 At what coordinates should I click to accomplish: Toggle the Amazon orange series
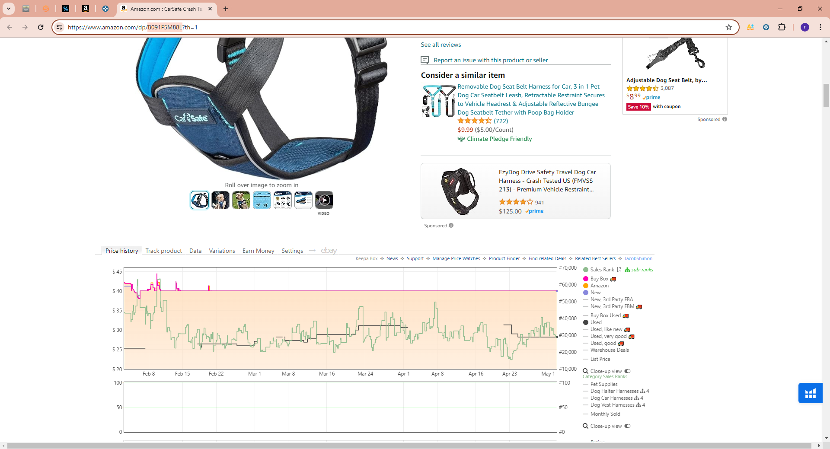[x=596, y=286]
